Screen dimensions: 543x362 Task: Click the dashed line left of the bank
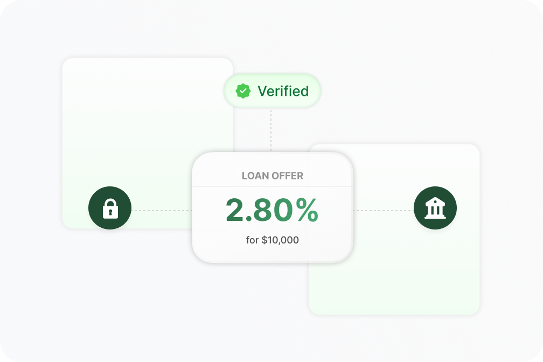(x=382, y=211)
